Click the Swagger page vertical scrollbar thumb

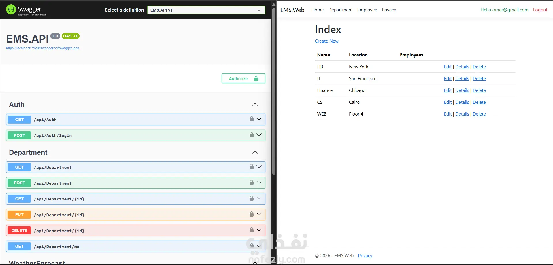274,91
